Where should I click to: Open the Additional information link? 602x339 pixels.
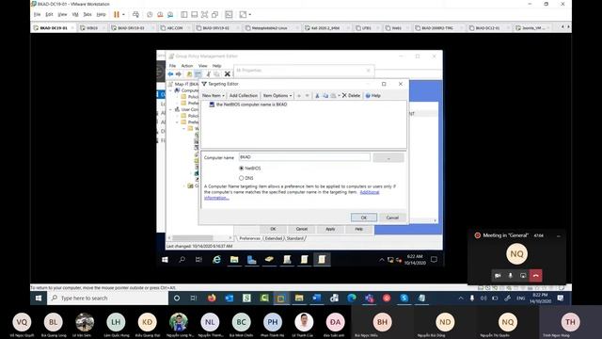click(x=370, y=192)
